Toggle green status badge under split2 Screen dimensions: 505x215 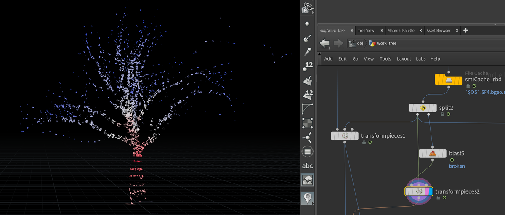point(449,114)
